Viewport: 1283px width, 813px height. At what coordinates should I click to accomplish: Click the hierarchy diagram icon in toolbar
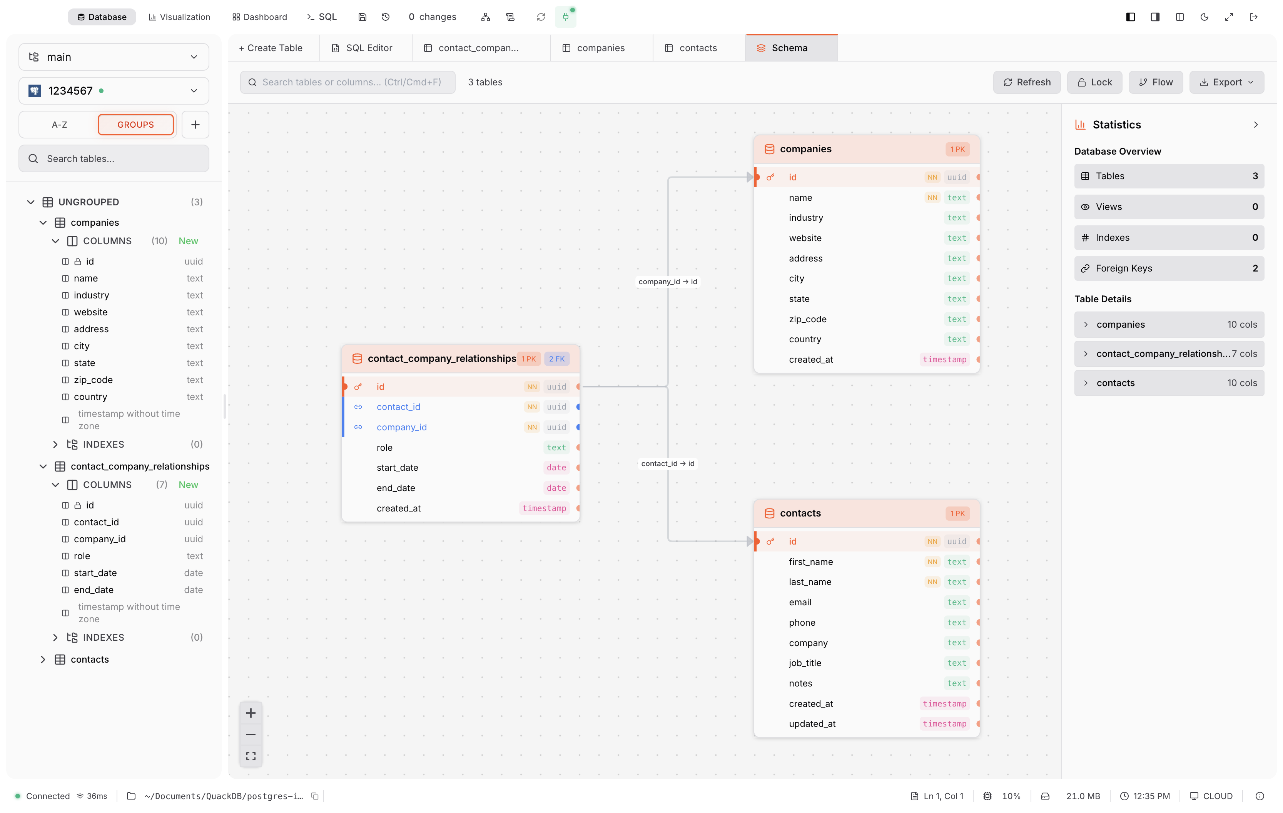click(x=485, y=17)
